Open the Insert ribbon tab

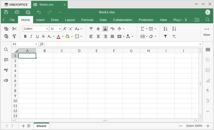click(x=40, y=20)
